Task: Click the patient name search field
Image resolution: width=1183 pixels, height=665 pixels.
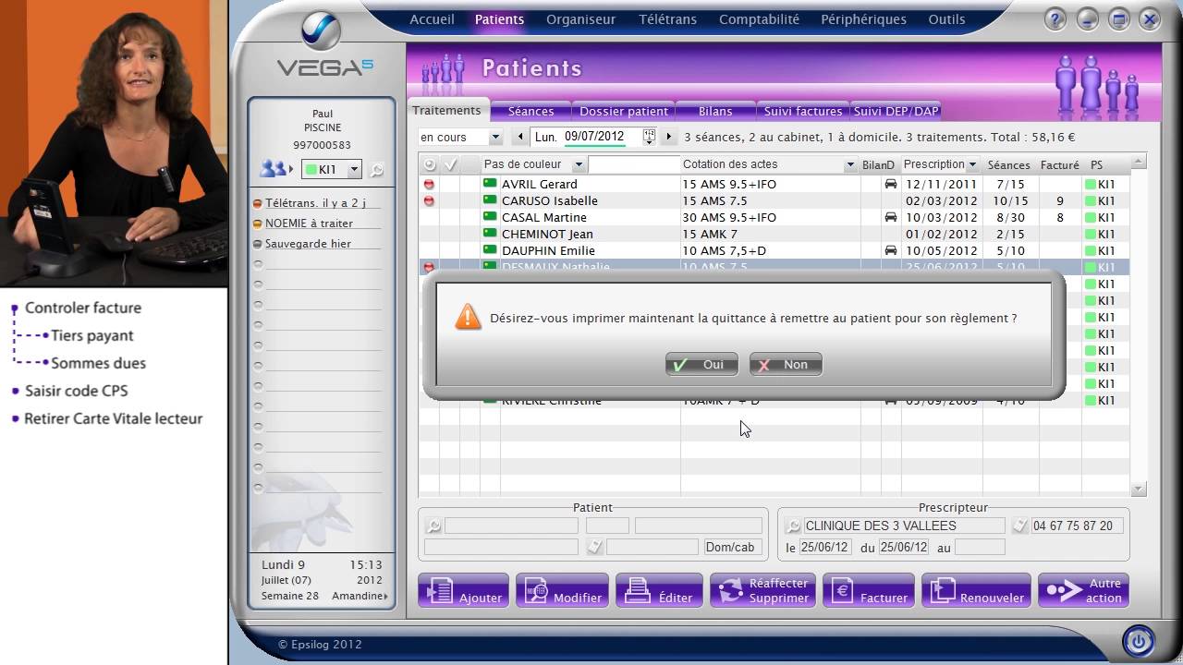Action: point(634,164)
